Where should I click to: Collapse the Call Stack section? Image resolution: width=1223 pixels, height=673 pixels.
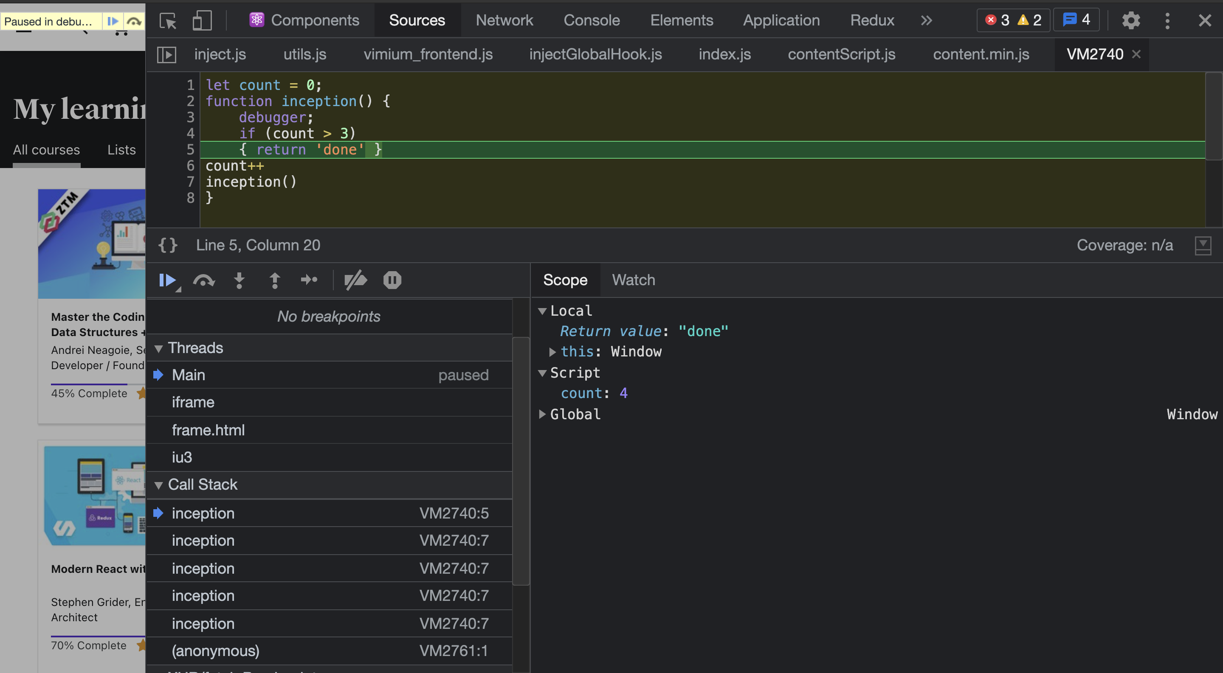(x=160, y=485)
